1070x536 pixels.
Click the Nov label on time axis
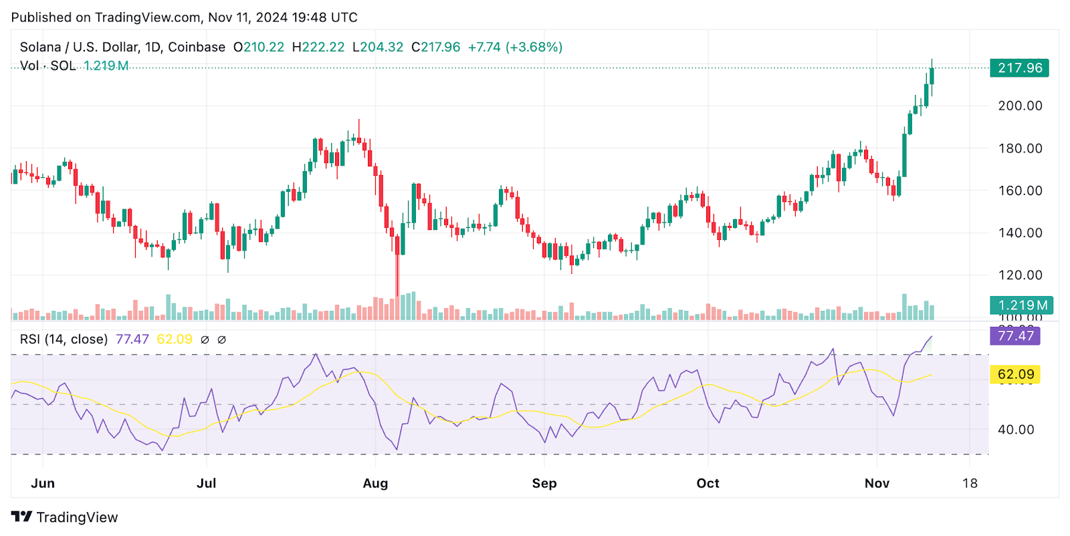(877, 483)
